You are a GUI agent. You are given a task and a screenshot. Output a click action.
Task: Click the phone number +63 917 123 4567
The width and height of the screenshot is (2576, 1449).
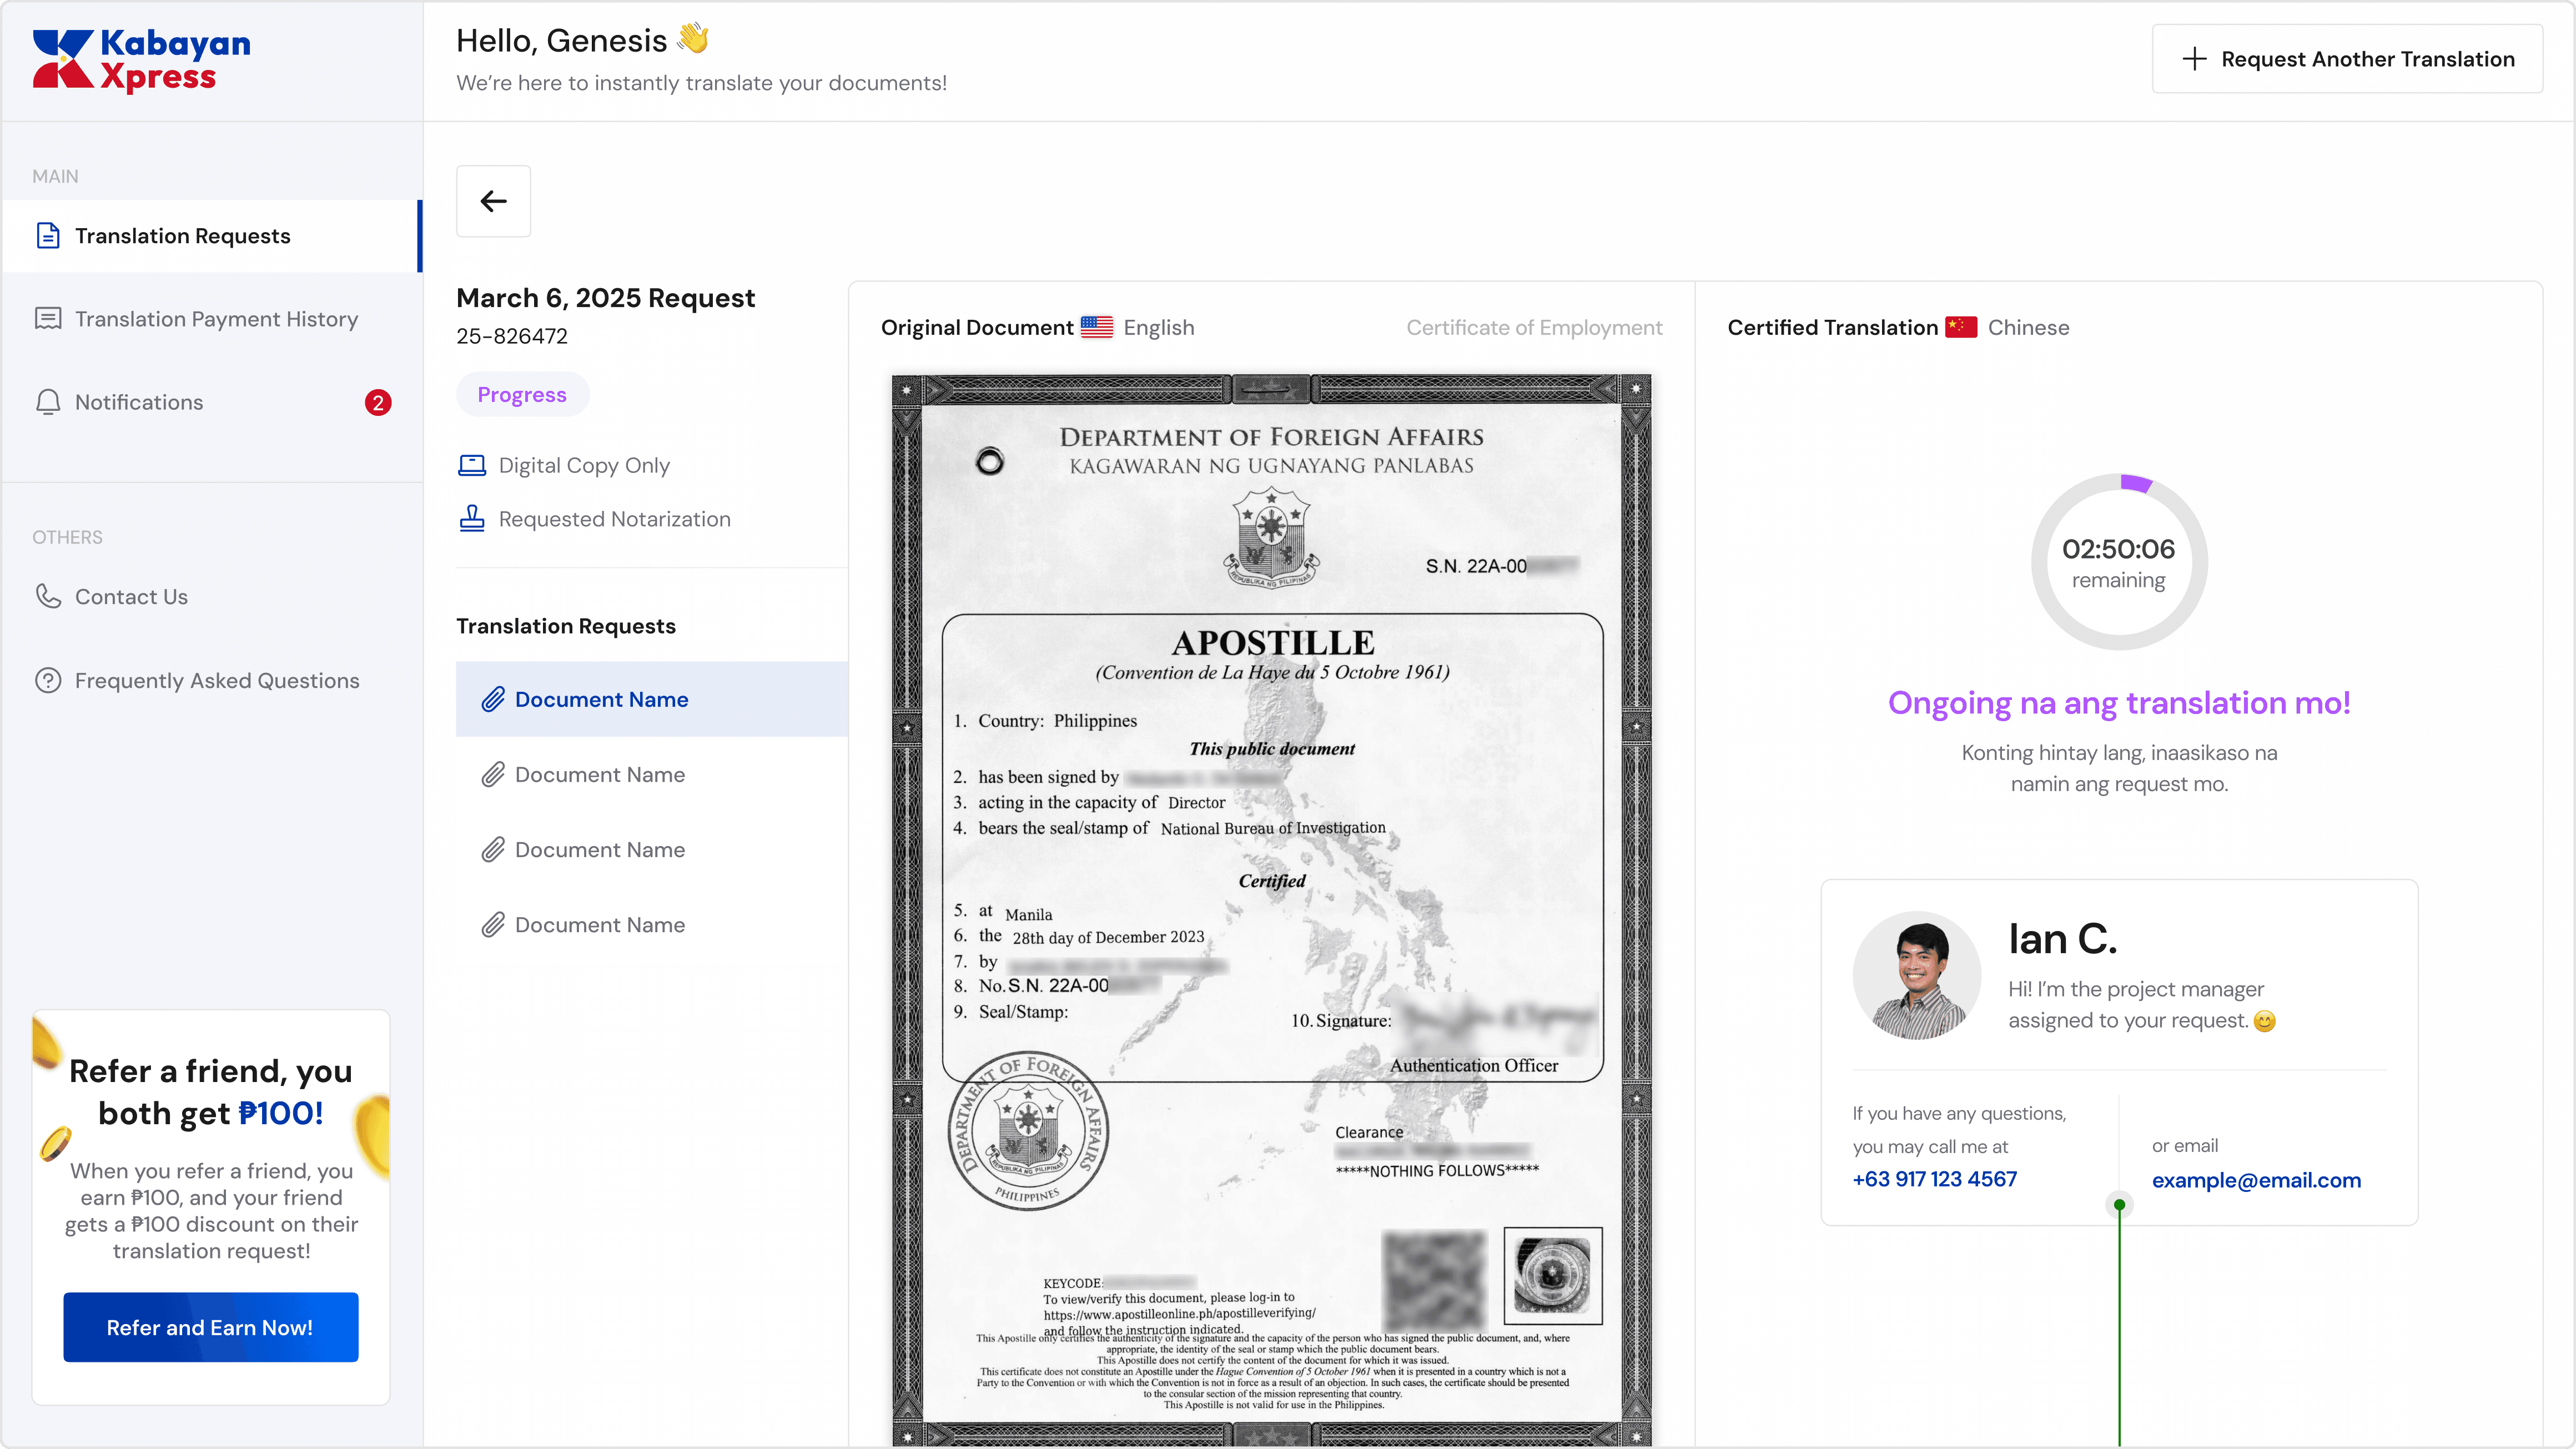(x=1934, y=1179)
